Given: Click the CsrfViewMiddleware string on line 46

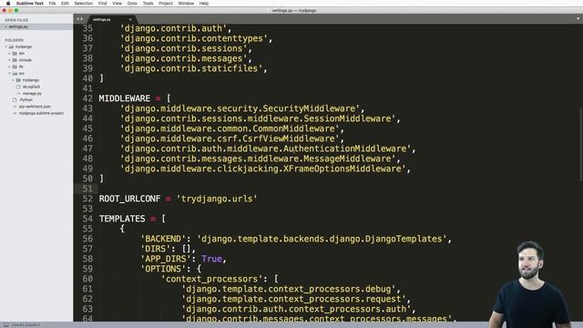Looking at the screenshot, I should [x=230, y=138].
